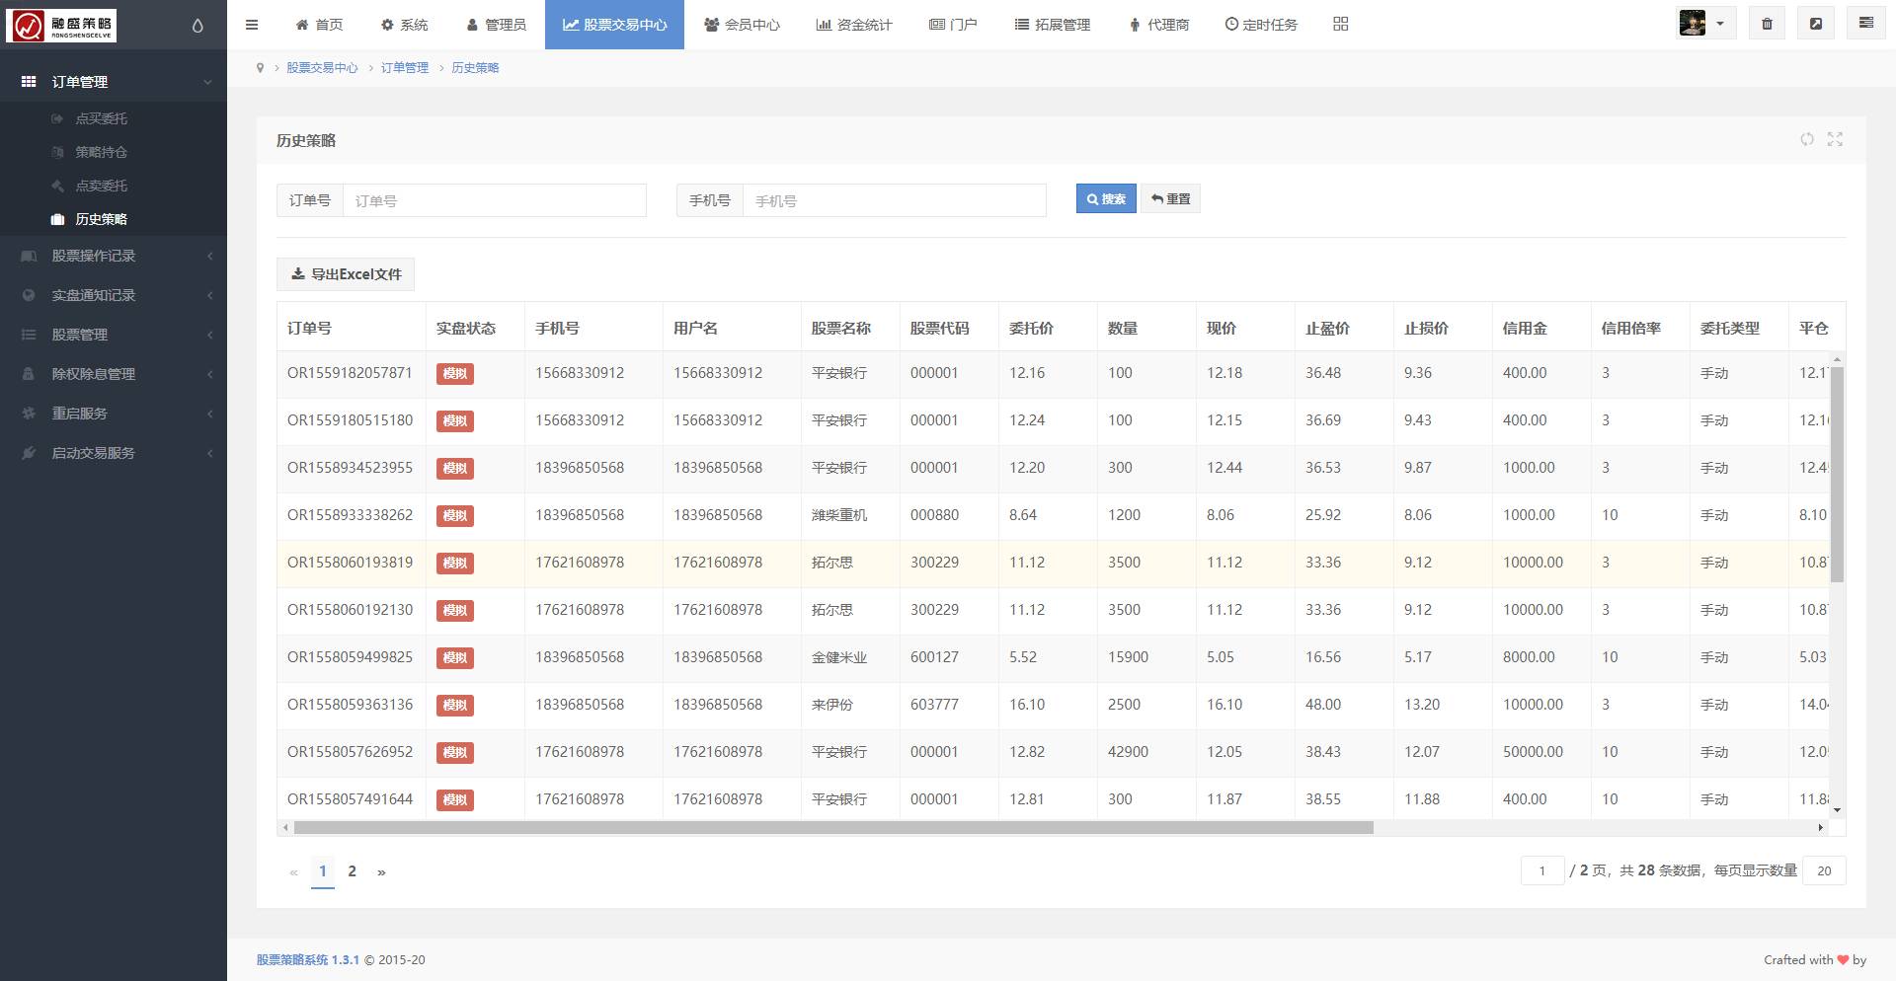Export table with 导出Excel文件 button

point(346,274)
